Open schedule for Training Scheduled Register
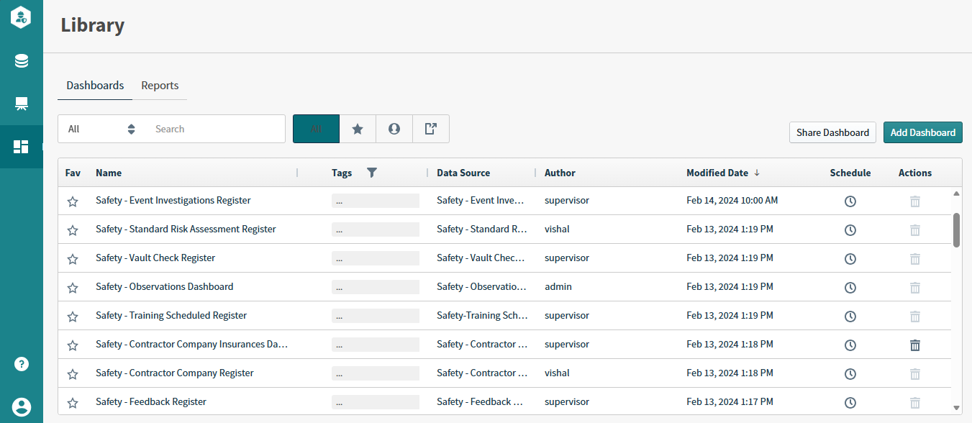The width and height of the screenshot is (972, 423). [850, 317]
